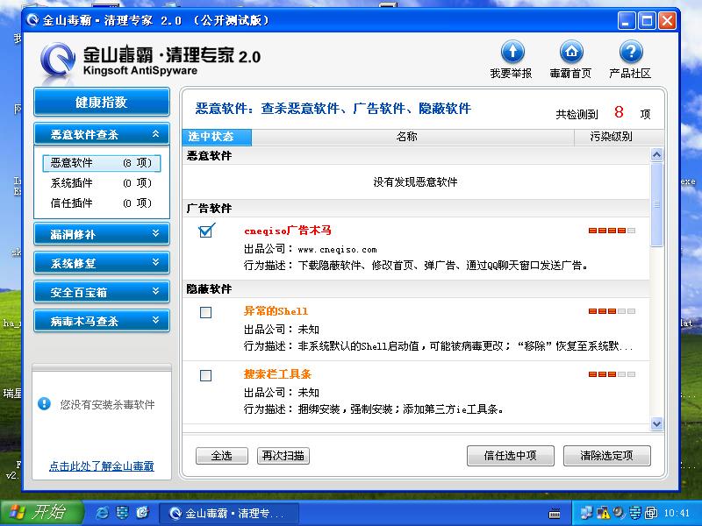702x526 pixels.
Task: Click the blue info icon beside 您没有安装杀毒软件
Action: click(45, 404)
